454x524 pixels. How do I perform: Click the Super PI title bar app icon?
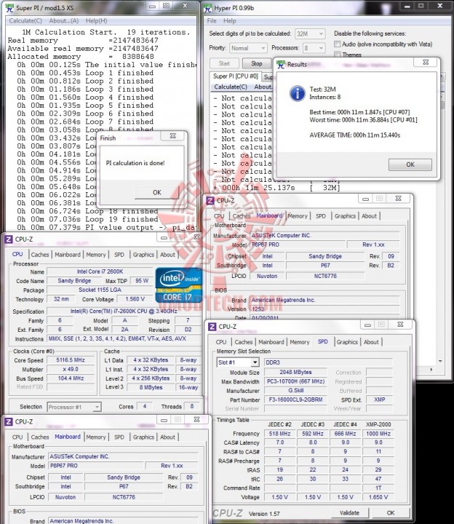pyautogui.click(x=9, y=8)
